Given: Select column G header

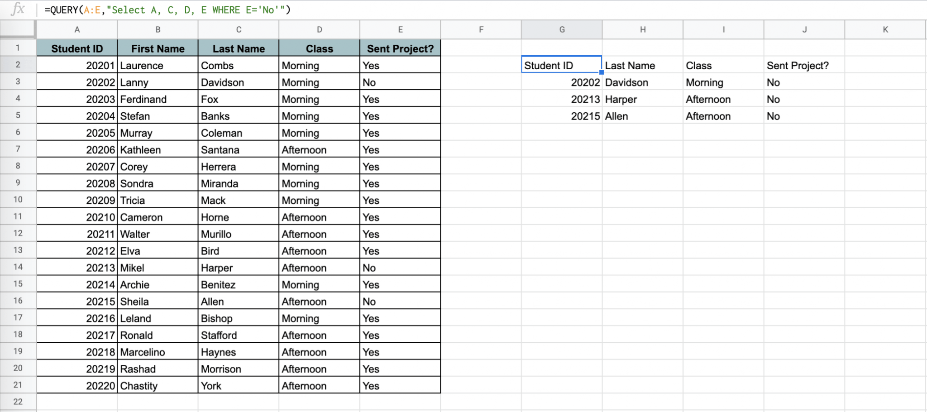Looking at the screenshot, I should click(562, 29).
